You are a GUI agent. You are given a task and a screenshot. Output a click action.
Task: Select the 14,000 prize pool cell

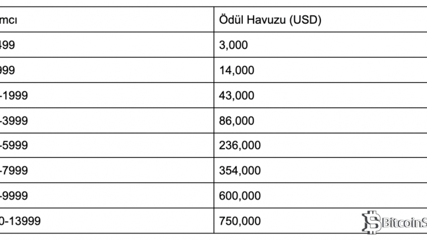point(237,70)
